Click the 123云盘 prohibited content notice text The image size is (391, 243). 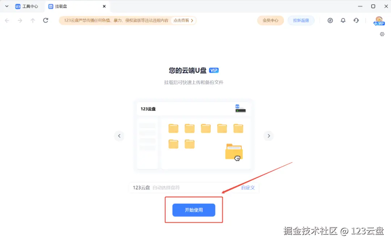click(x=116, y=20)
